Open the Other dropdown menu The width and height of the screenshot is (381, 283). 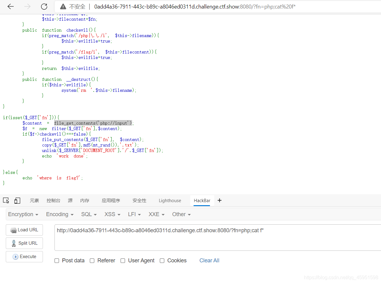[x=181, y=214]
